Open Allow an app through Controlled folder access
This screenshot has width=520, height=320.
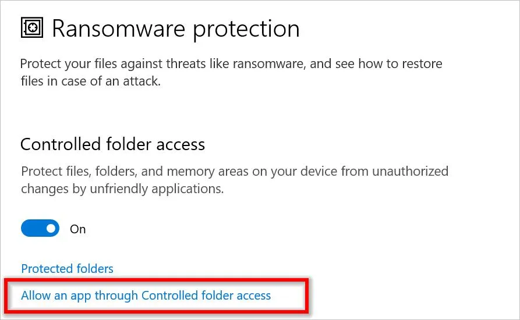[x=146, y=296]
